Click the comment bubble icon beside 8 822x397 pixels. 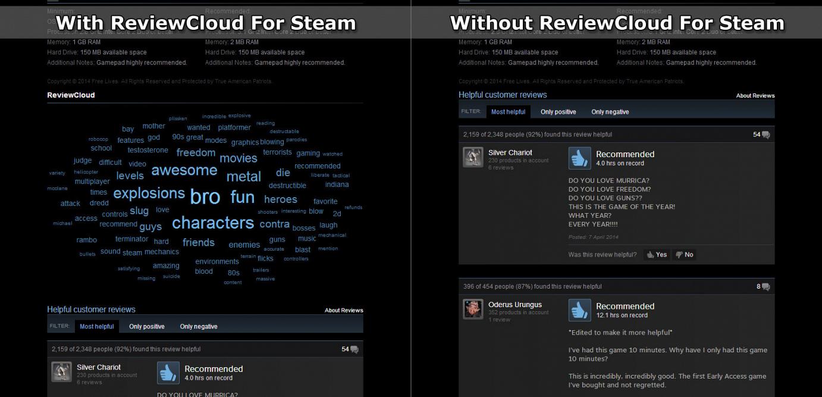click(765, 287)
